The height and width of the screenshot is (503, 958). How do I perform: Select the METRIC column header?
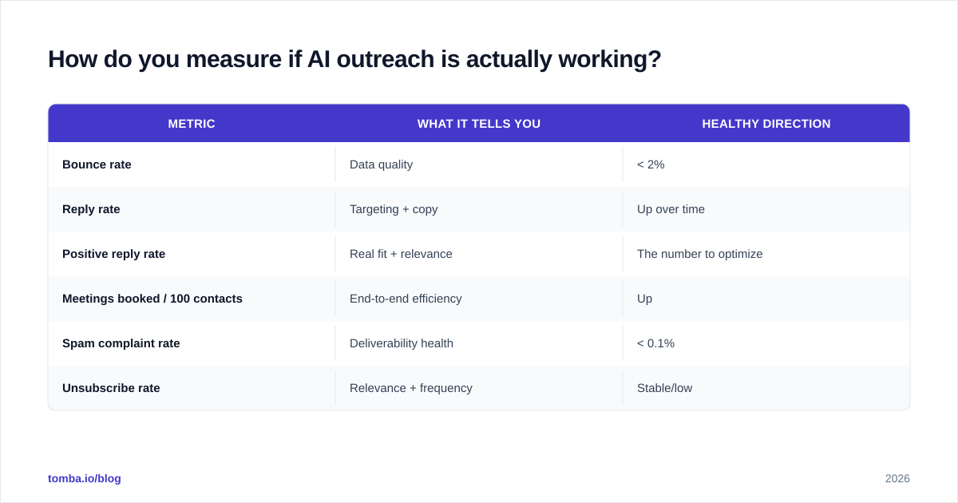point(192,124)
